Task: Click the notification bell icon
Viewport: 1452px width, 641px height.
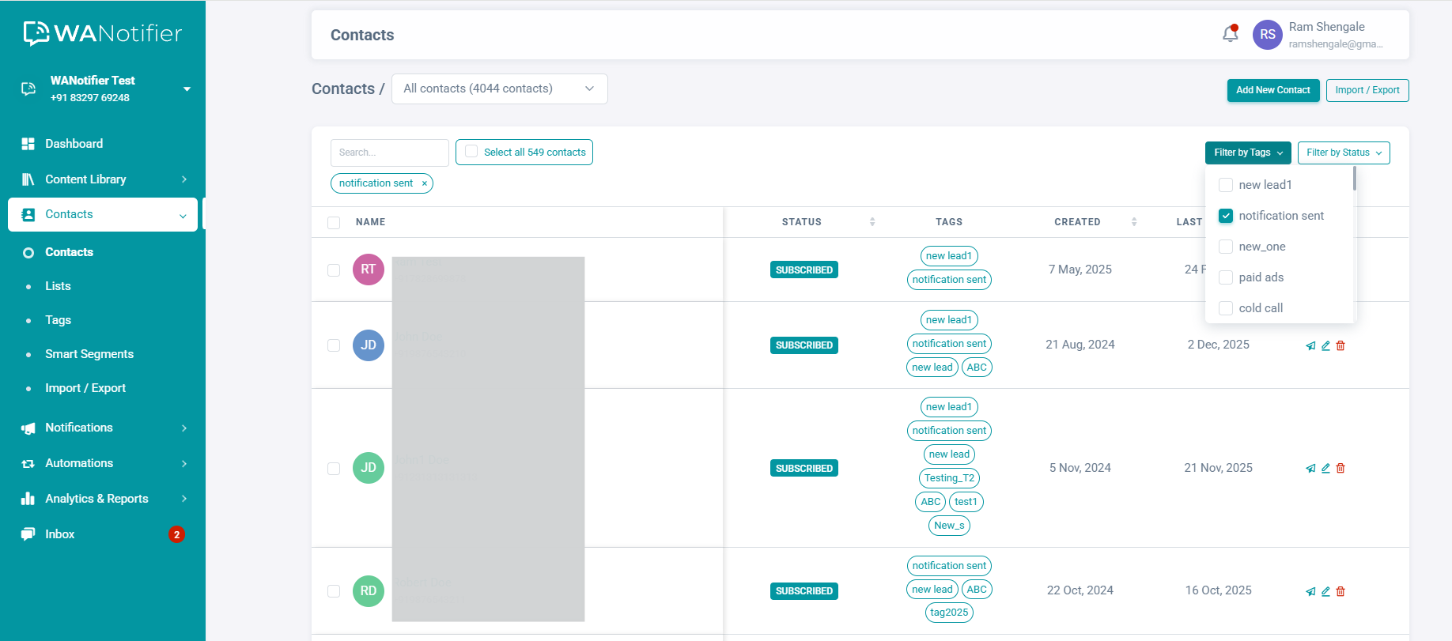Action: [x=1230, y=34]
